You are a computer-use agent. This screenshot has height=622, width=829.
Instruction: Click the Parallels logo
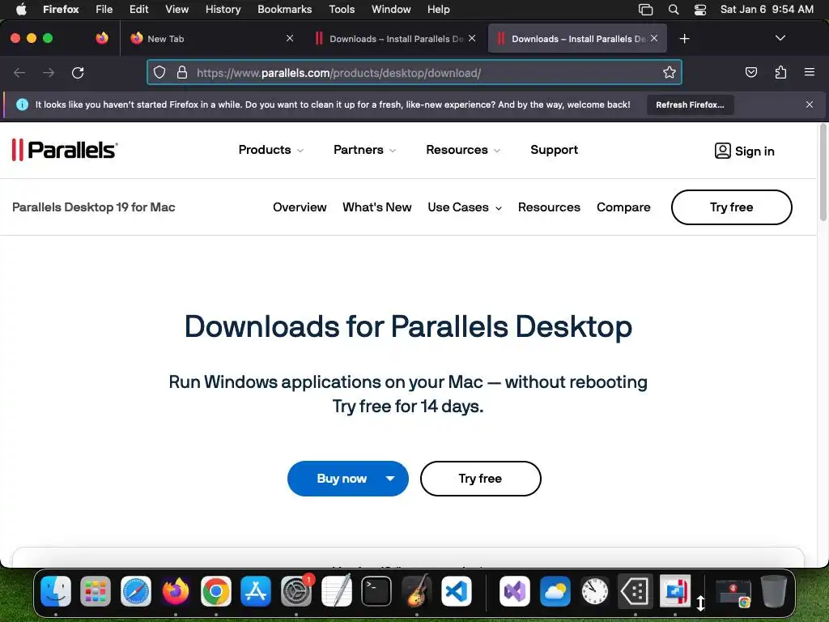[65, 150]
